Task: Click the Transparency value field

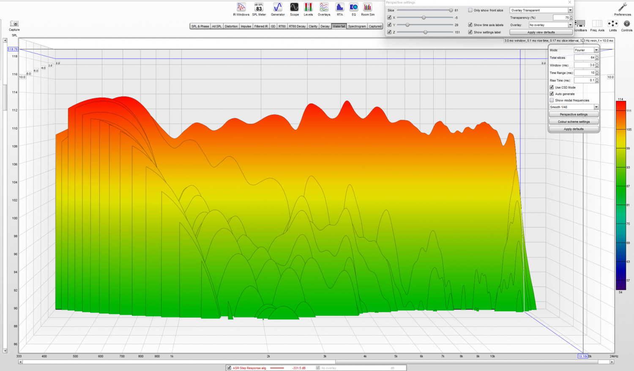Action: click(x=561, y=18)
